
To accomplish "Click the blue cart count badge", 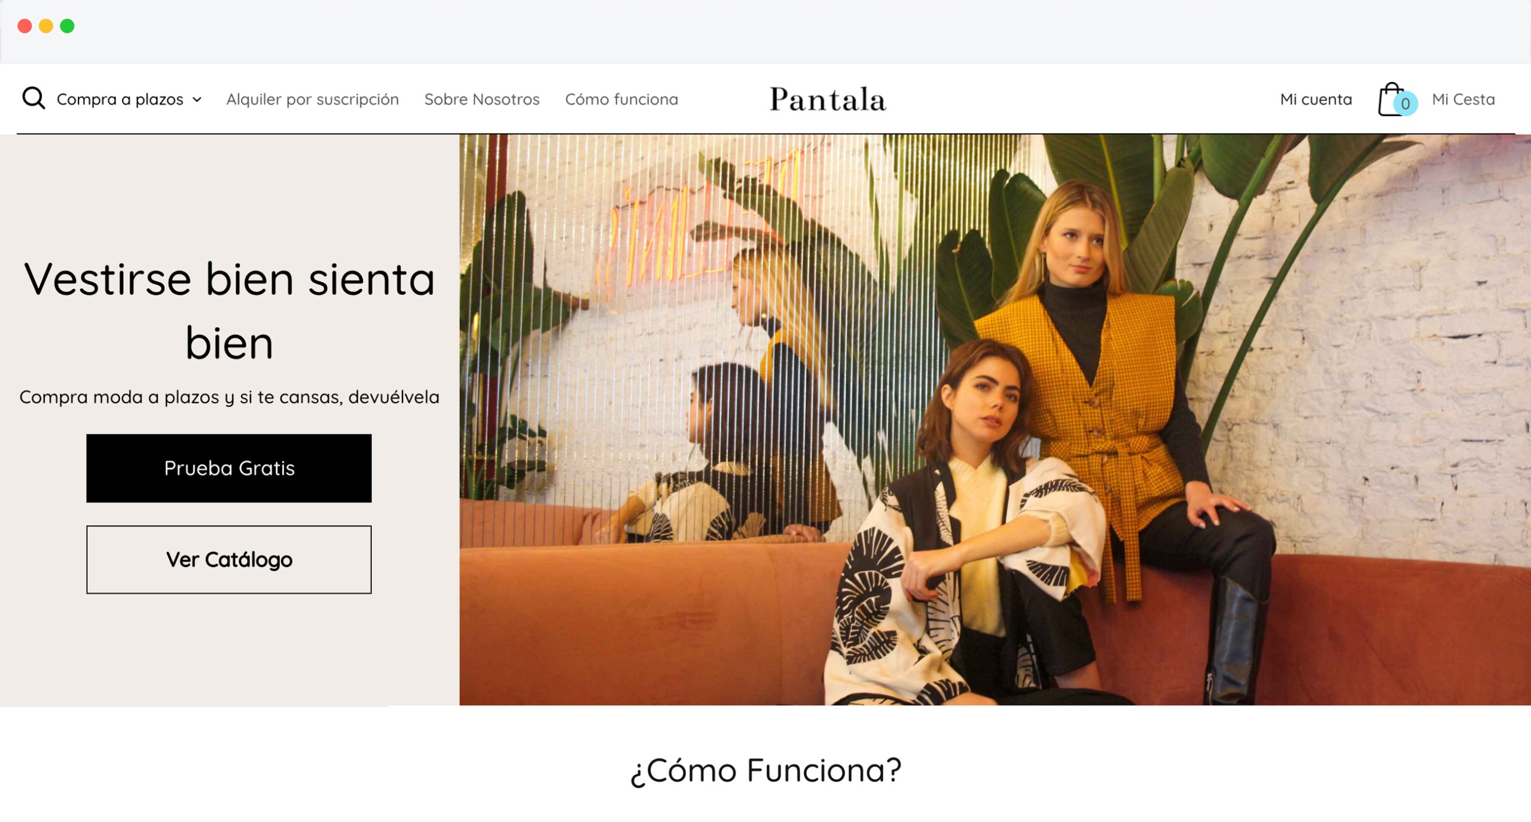I will [x=1405, y=103].
